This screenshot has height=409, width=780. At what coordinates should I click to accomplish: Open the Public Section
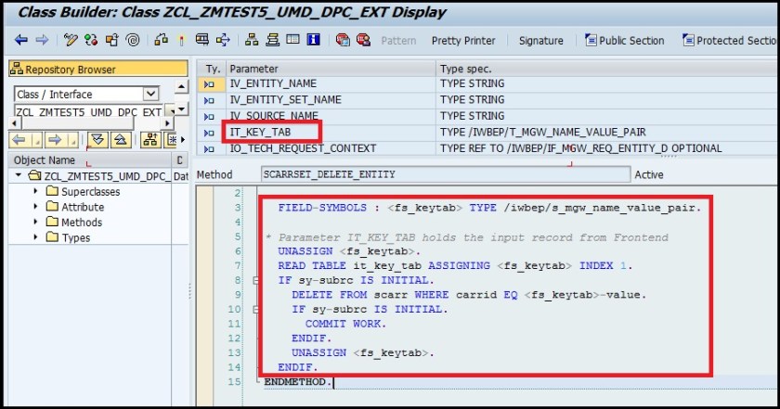625,40
